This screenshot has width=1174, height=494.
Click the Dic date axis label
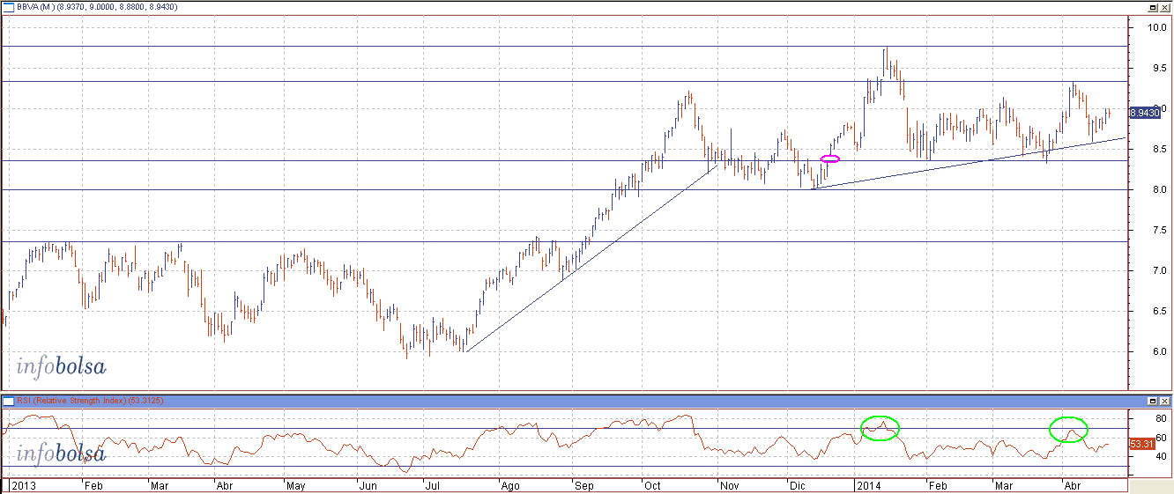(x=796, y=485)
